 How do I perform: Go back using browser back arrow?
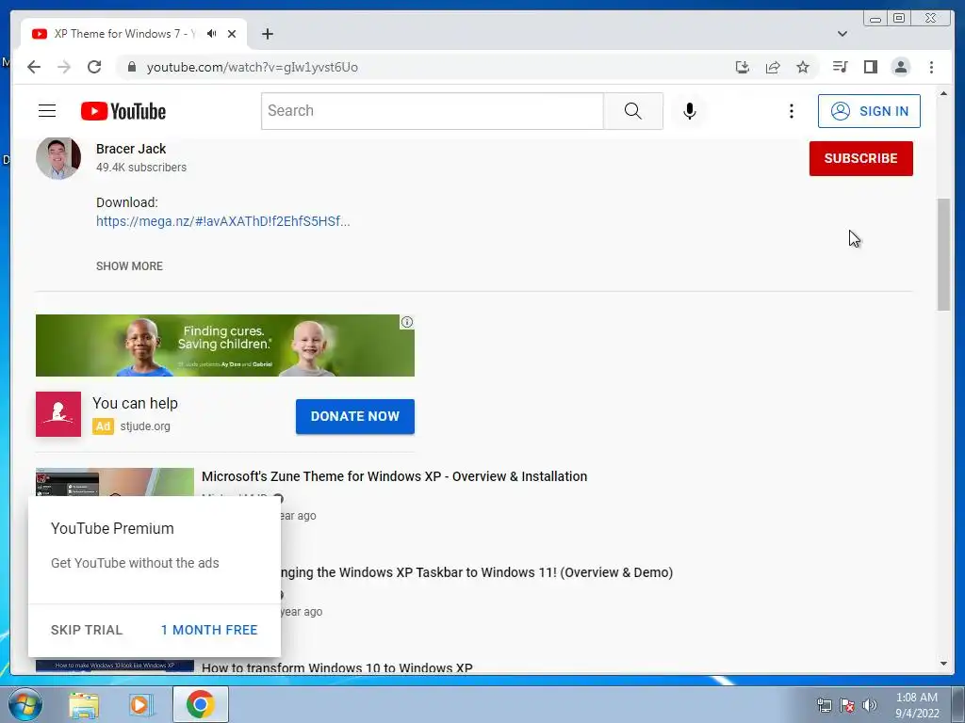[x=34, y=67]
